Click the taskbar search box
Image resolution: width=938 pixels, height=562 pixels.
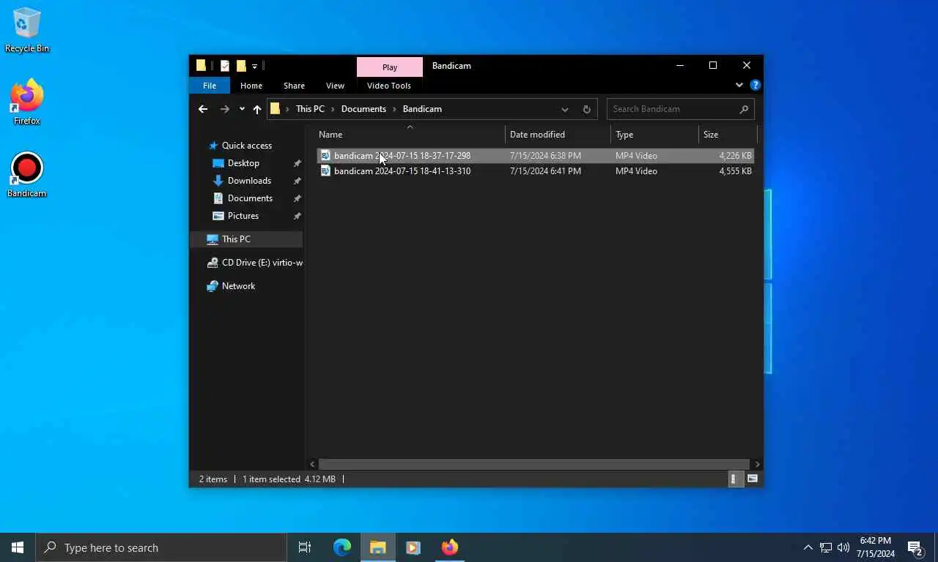(x=161, y=547)
